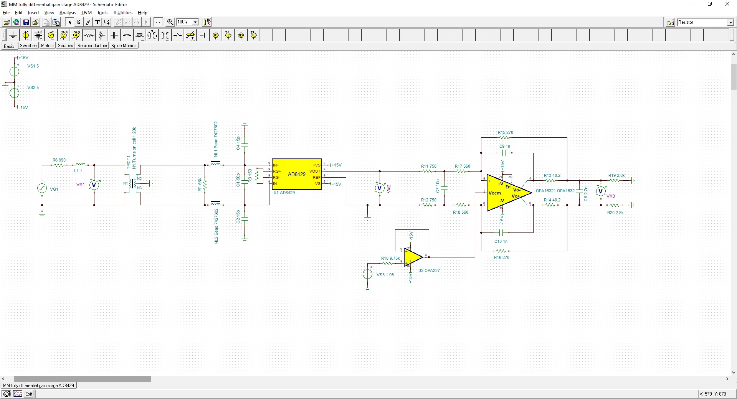Click the schematic editor transistor icon in taskbar
The width and height of the screenshot is (737, 399).
pyautogui.click(x=7, y=394)
